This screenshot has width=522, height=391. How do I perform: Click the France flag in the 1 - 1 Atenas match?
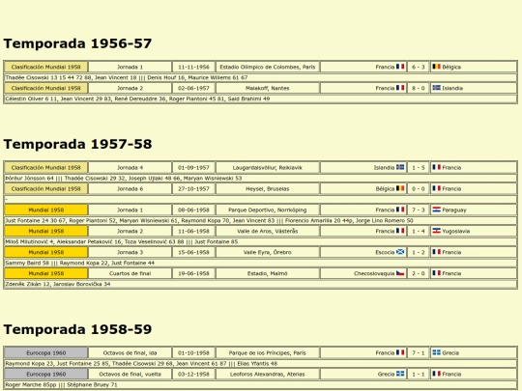click(436, 374)
